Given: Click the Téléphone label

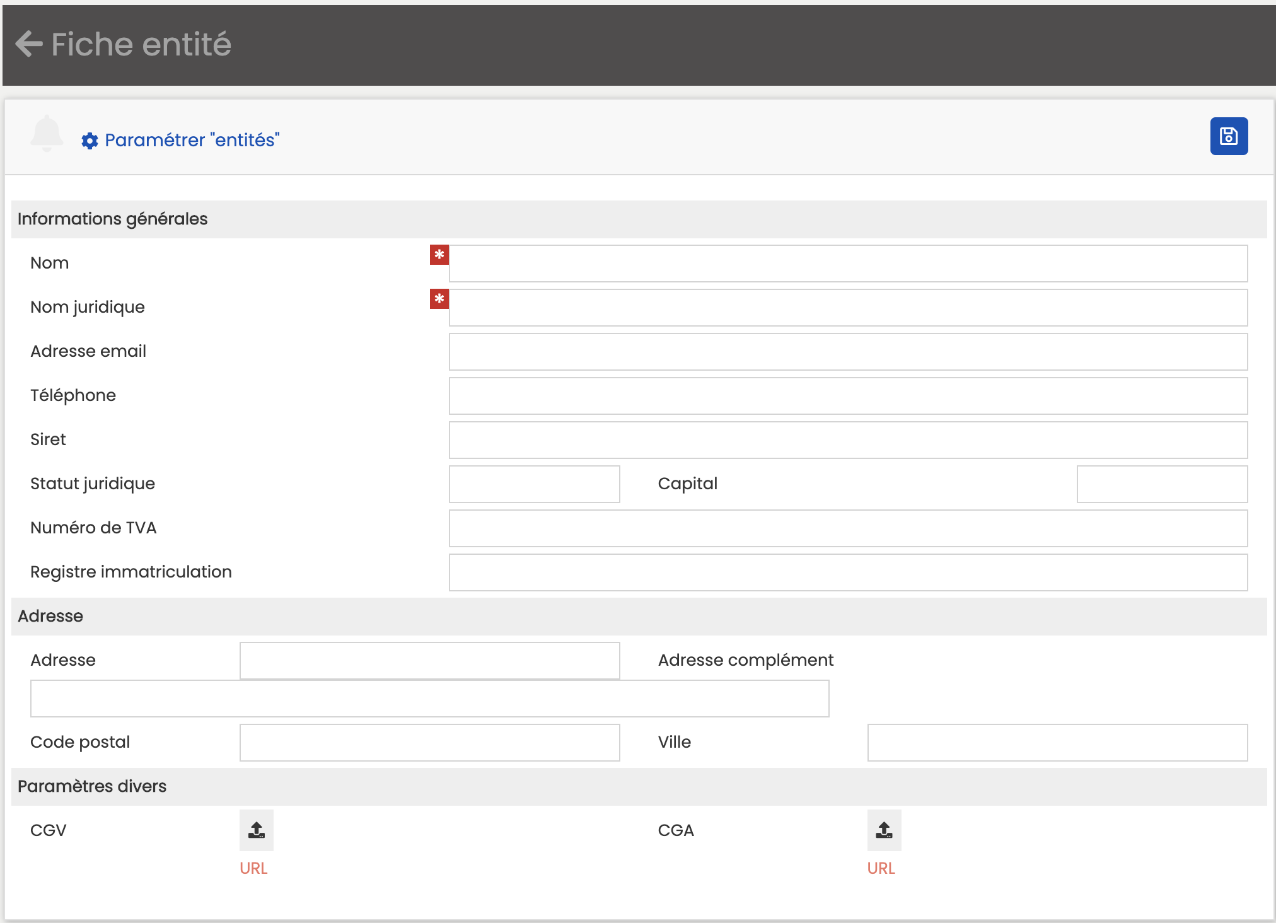Looking at the screenshot, I should coord(73,395).
